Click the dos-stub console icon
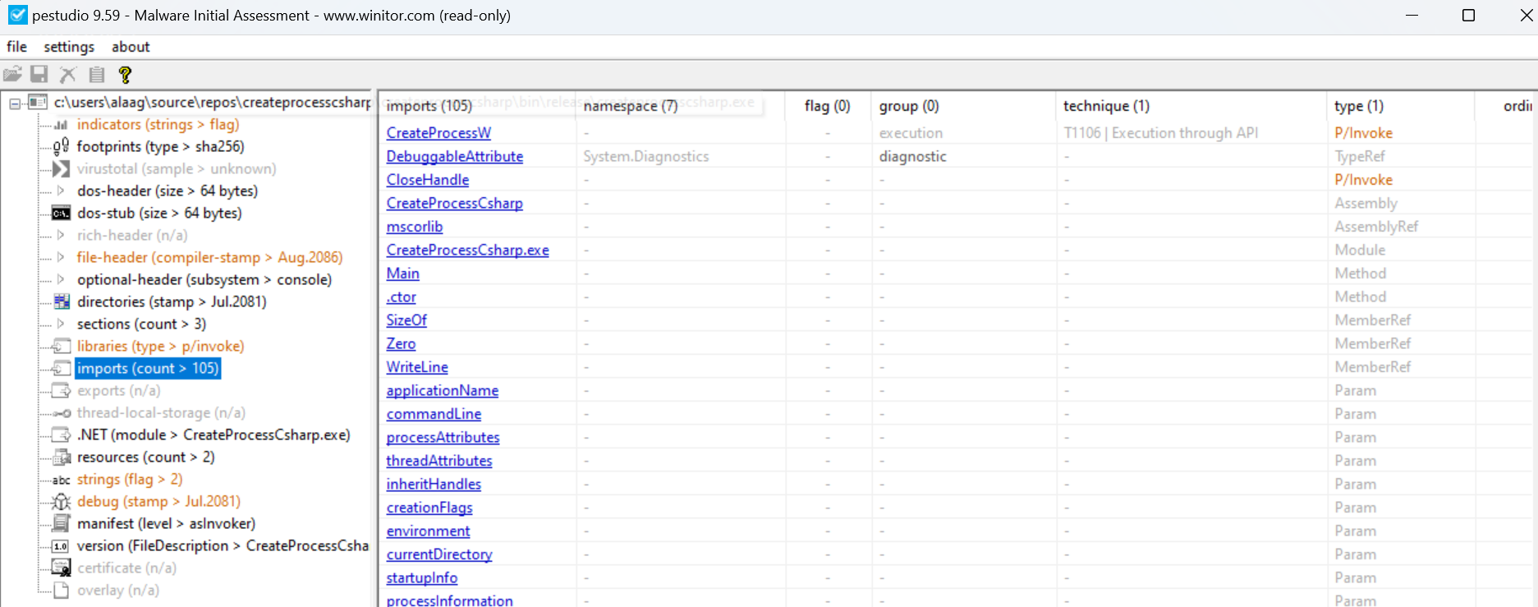 pyautogui.click(x=61, y=214)
